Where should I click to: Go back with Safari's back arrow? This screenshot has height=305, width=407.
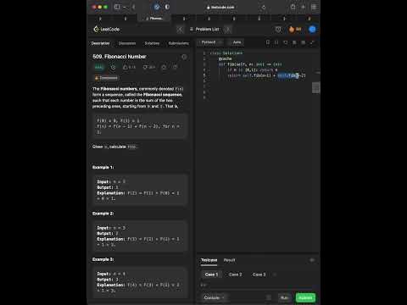coord(134,7)
